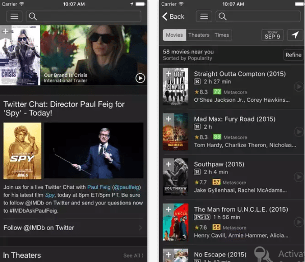Image resolution: width=305 pixels, height=262 pixels.
Task: Tap 58 movies near you text
Action: pos(188,52)
